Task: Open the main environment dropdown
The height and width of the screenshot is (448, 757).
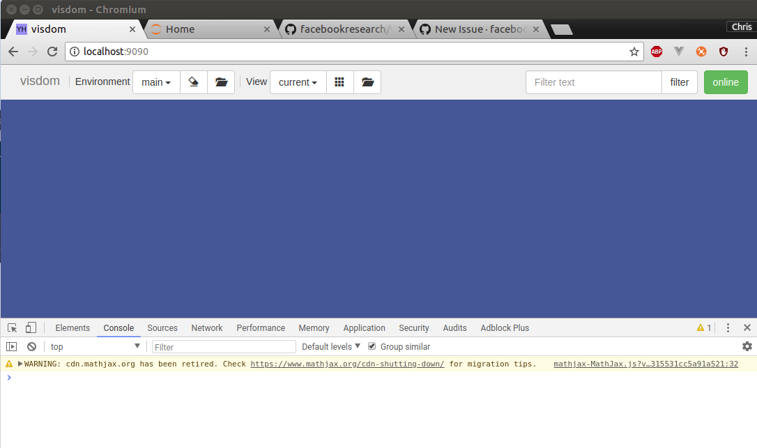Action: [156, 82]
